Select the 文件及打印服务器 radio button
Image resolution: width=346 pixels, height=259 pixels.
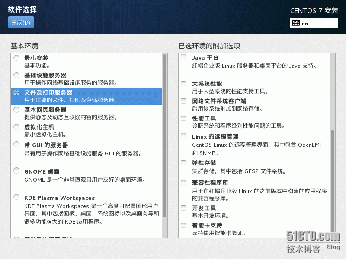(x=16, y=92)
